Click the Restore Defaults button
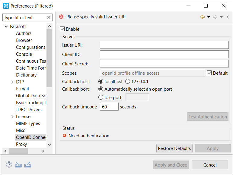The height and width of the screenshot is (175, 233). point(174,148)
